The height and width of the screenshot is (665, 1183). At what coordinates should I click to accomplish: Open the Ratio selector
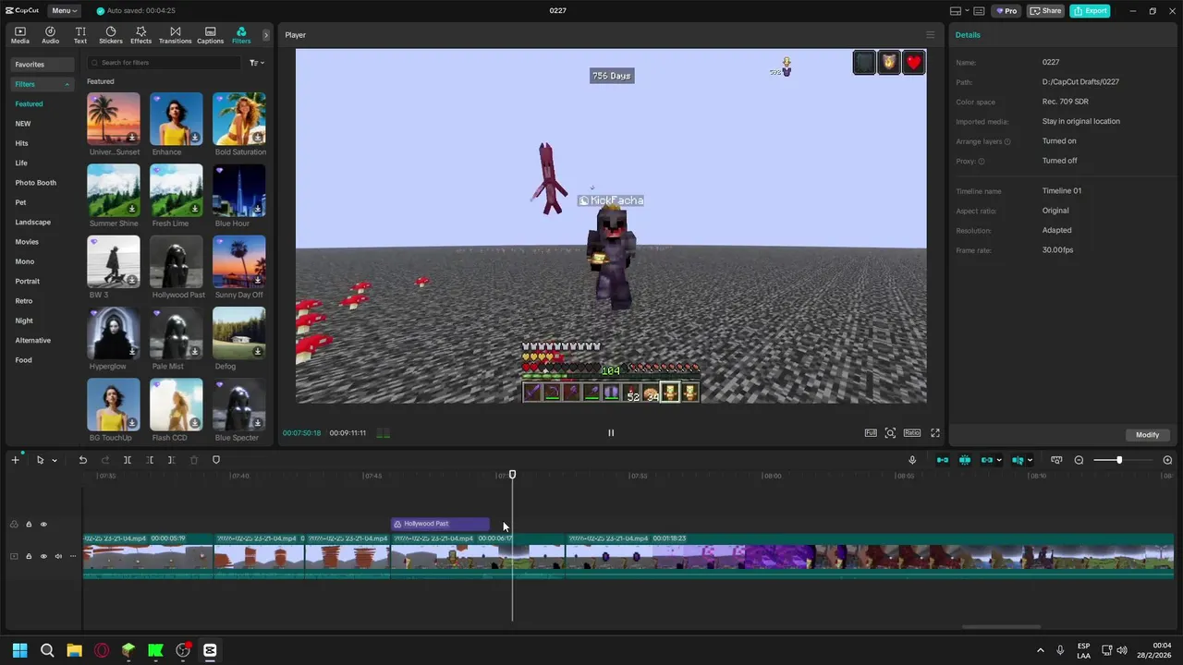tap(912, 432)
